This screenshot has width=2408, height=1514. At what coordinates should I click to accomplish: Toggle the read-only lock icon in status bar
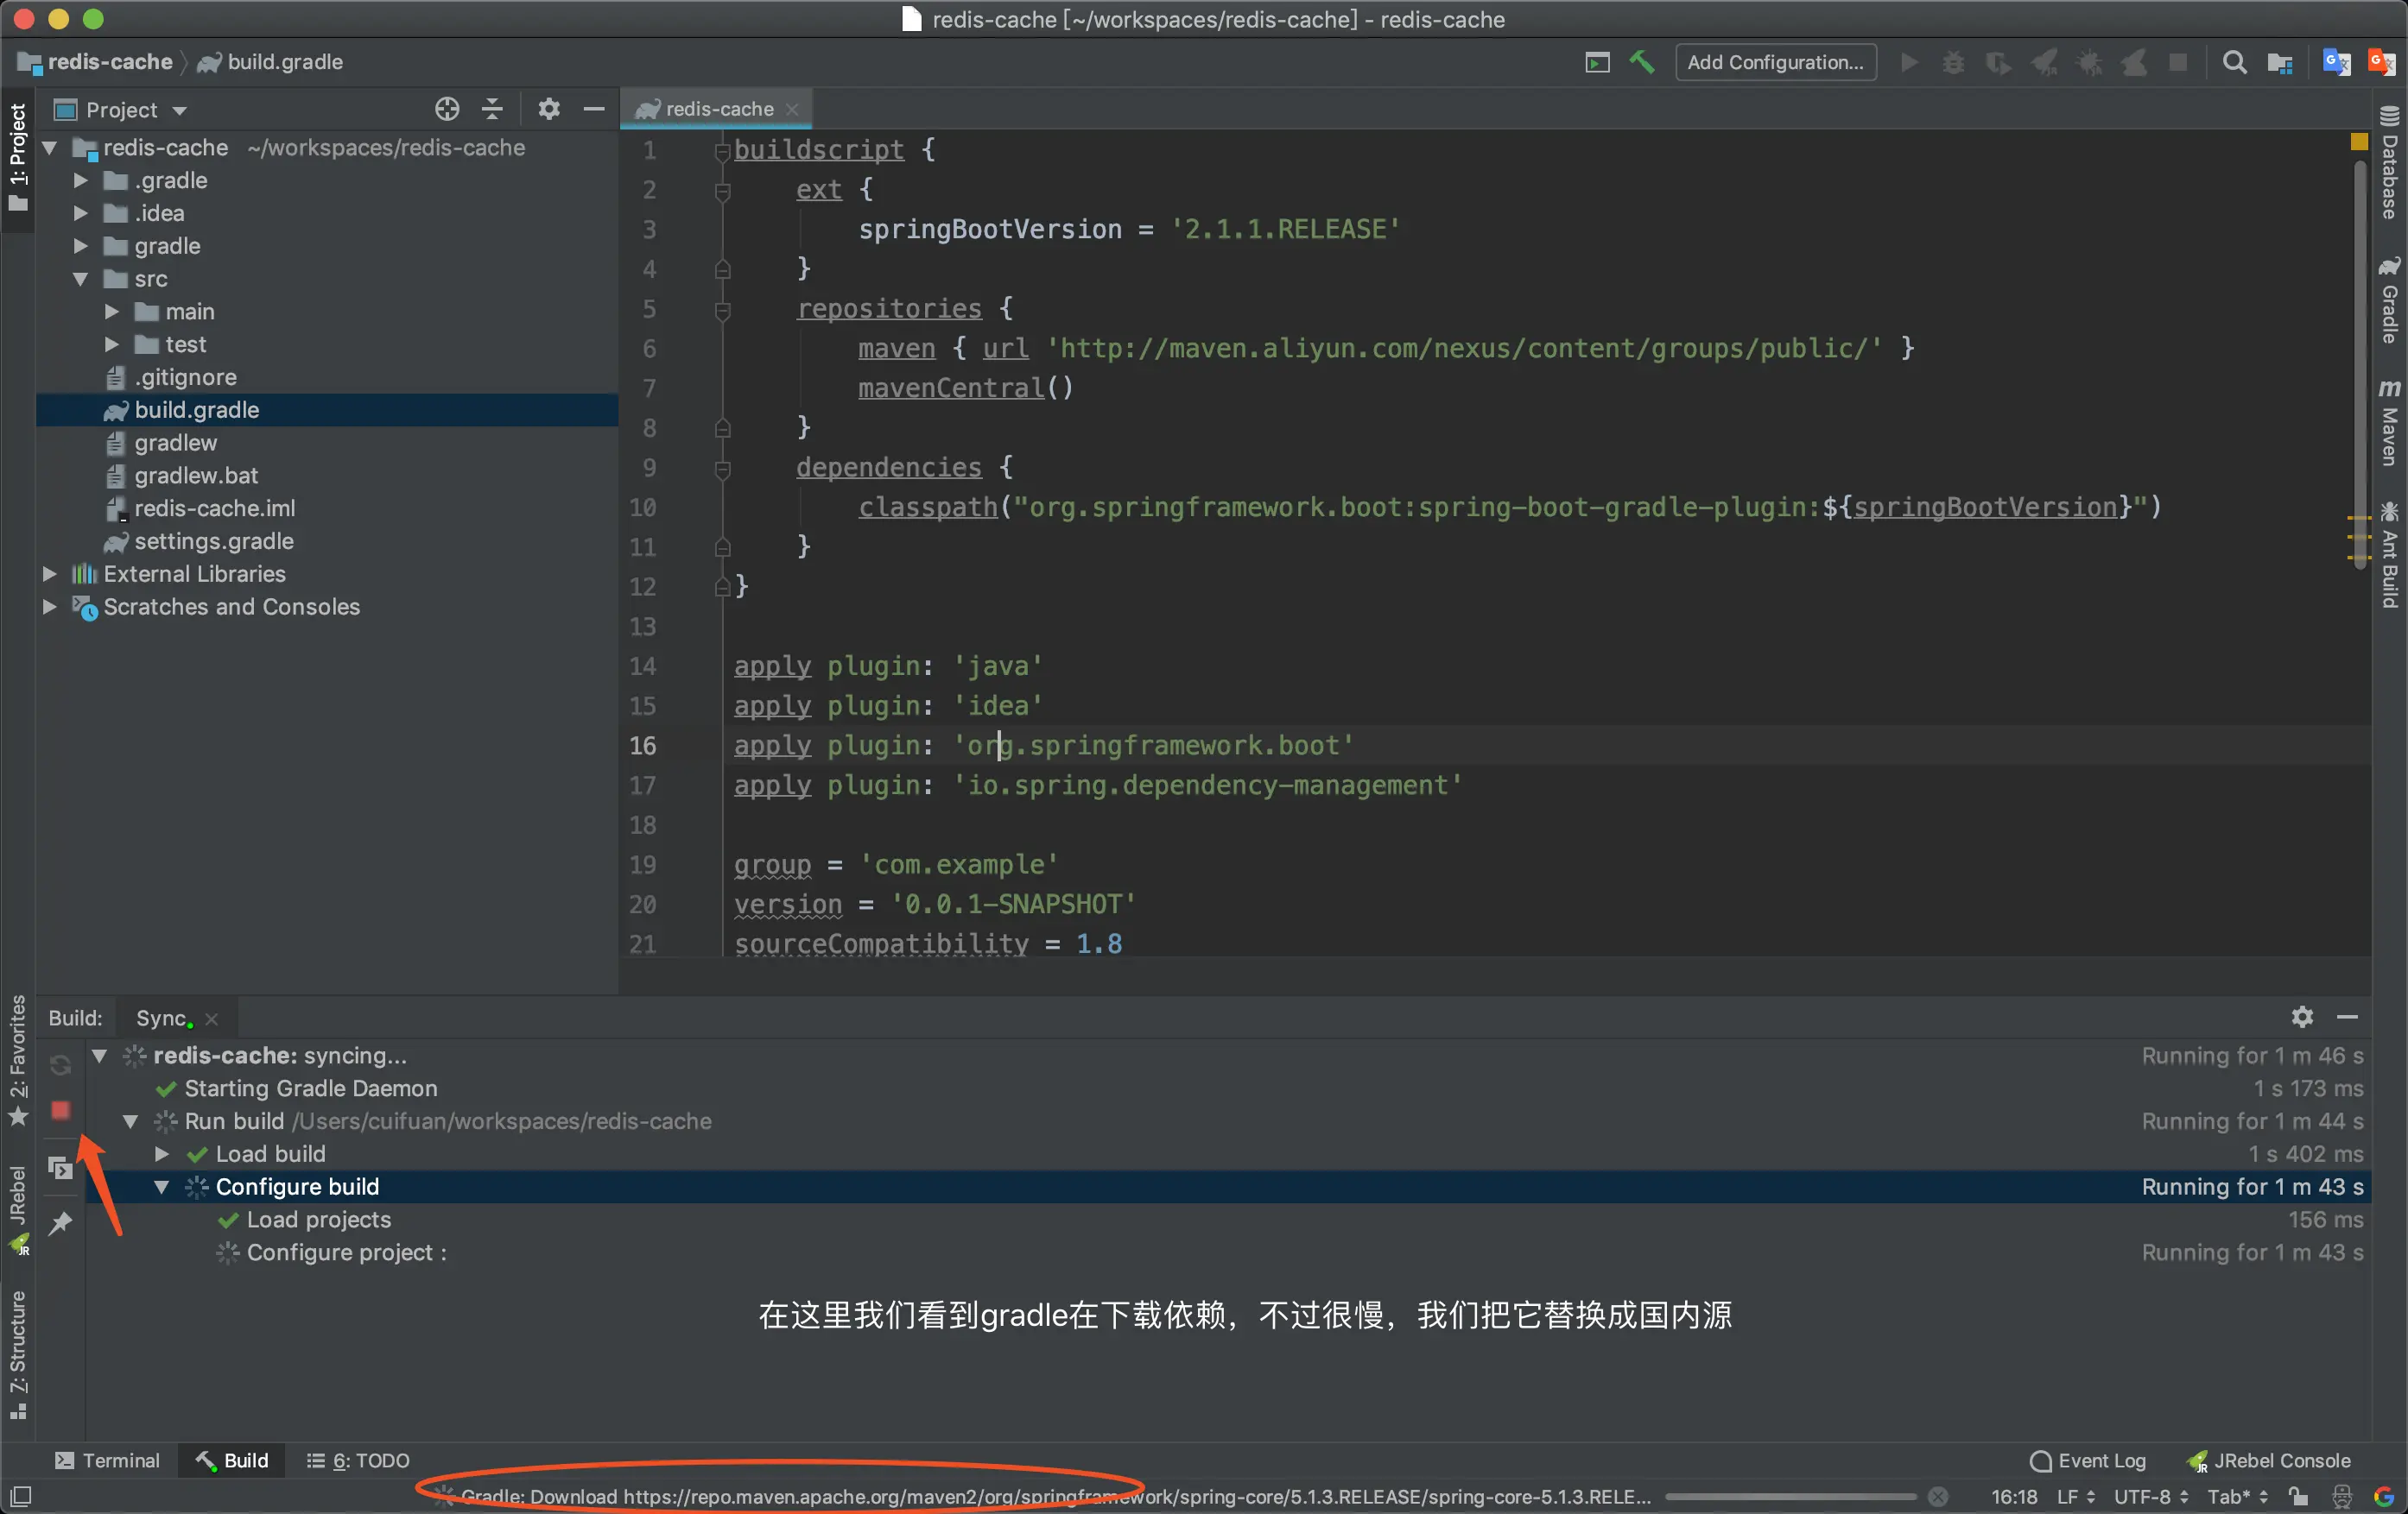pyautogui.click(x=2299, y=1496)
